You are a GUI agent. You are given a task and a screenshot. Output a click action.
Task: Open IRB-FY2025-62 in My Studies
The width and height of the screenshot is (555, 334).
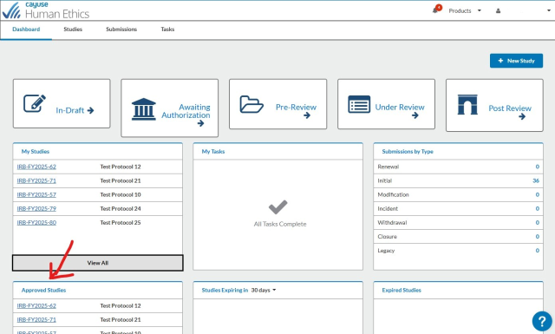pos(36,167)
